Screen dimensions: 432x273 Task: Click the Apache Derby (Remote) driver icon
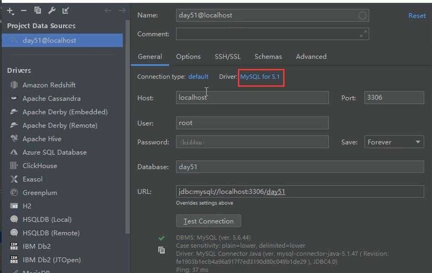pyautogui.click(x=14, y=125)
